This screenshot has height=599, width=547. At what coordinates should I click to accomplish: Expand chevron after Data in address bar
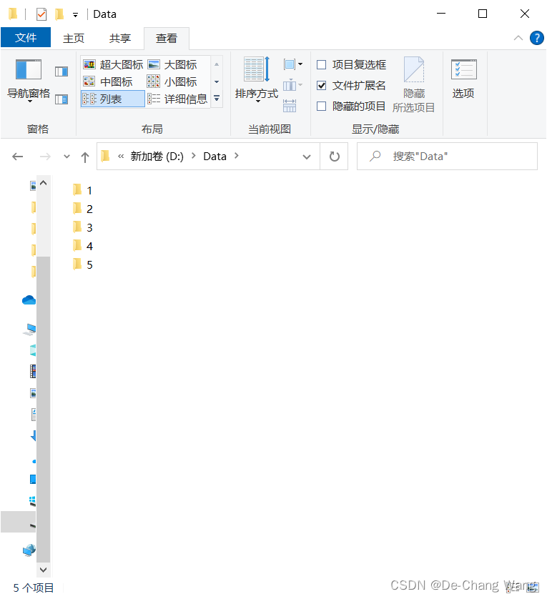coord(237,156)
